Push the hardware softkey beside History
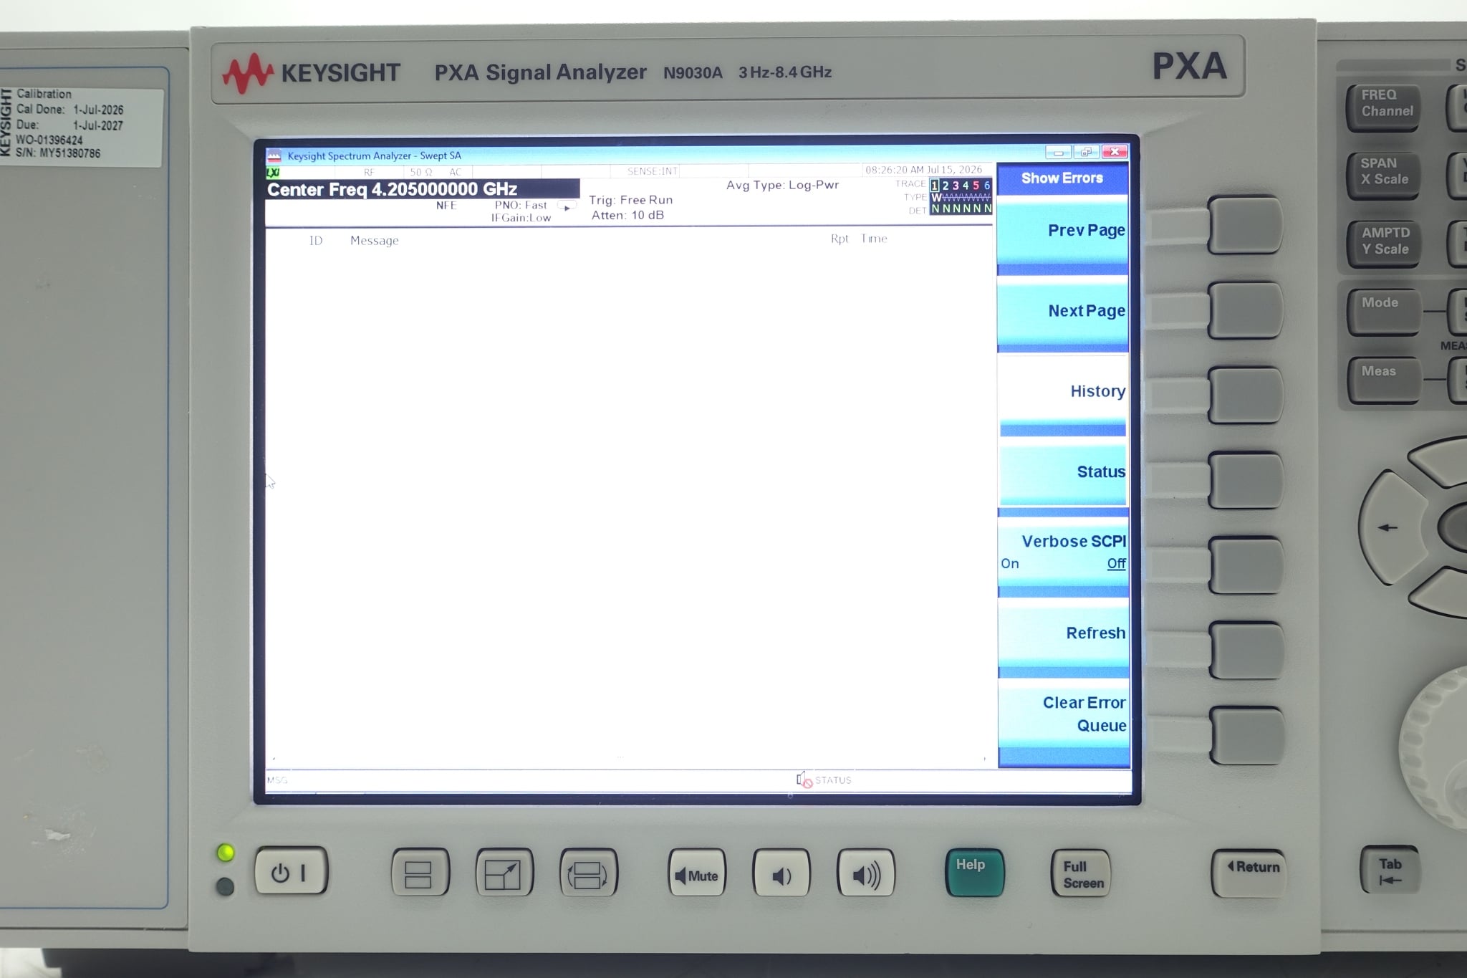Screen dimensions: 1467x978 pyautogui.click(x=1245, y=395)
